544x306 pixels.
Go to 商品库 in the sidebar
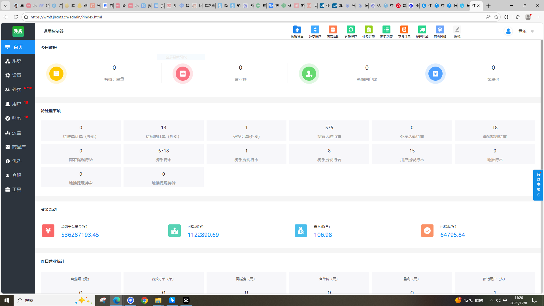point(19,147)
